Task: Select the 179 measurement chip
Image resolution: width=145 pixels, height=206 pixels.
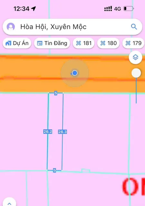Action: (133, 43)
